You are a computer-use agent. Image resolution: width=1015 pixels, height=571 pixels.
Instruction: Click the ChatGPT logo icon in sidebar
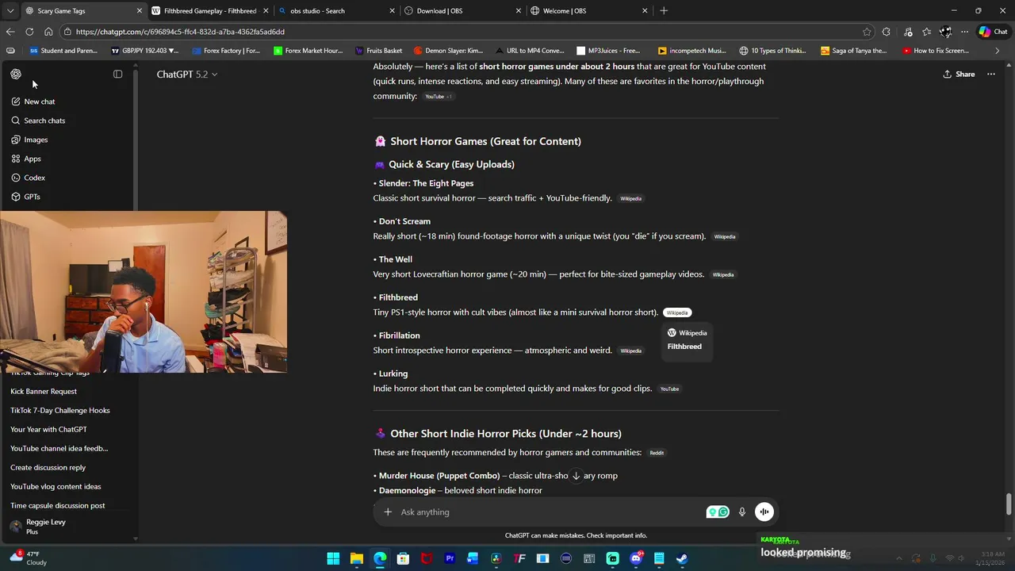click(x=16, y=74)
